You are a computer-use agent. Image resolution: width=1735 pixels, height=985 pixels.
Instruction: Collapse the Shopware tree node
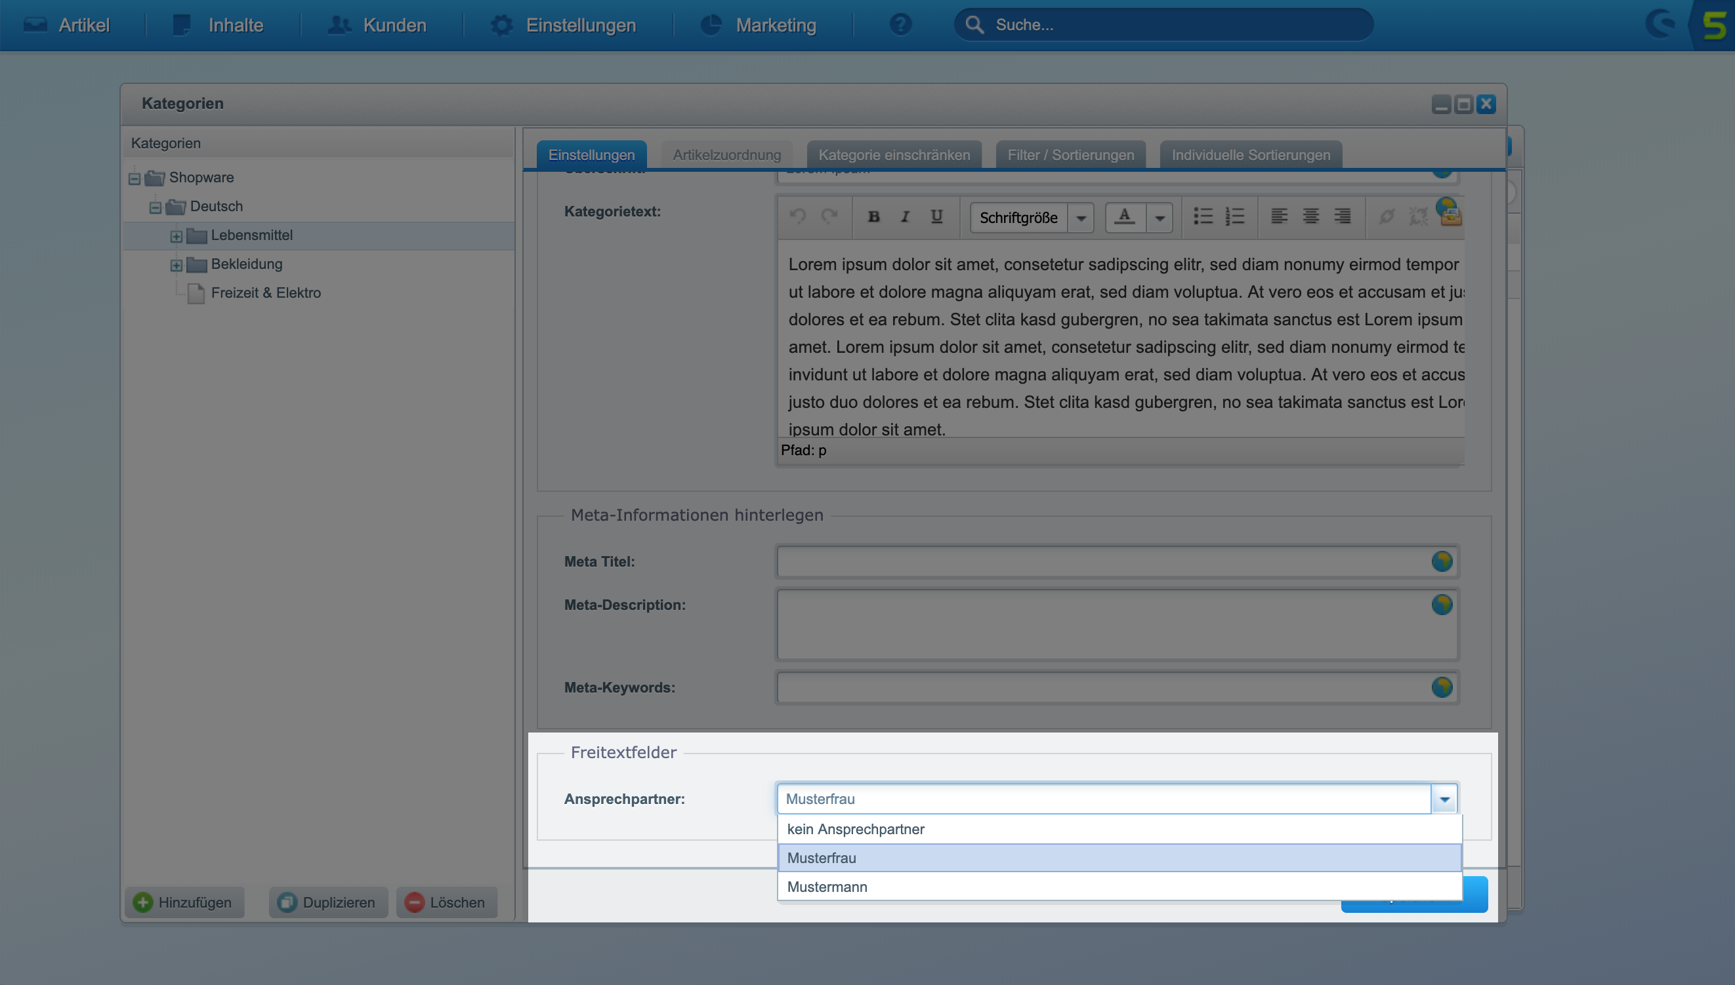134,178
